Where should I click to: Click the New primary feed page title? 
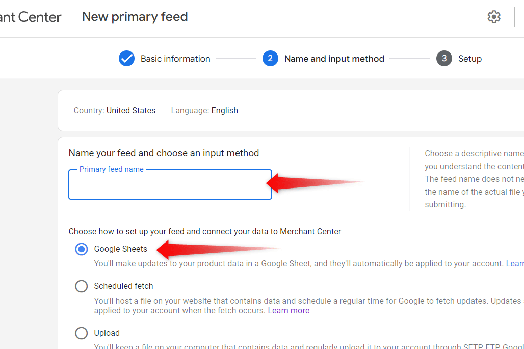[x=135, y=17]
